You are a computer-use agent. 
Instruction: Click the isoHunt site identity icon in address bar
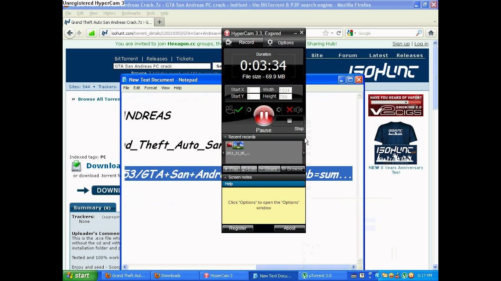105,33
